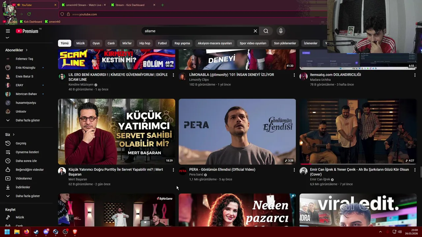
Task: Open Videolarınız in sidebar
Action: click(x=26, y=178)
